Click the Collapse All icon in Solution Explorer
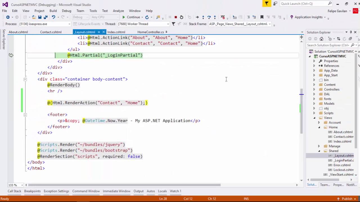This screenshot has height=202, width=360. pos(350,39)
